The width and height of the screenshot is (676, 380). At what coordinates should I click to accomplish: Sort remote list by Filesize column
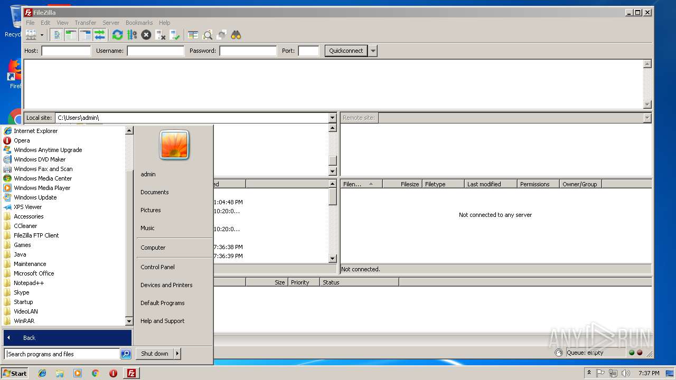click(x=402, y=184)
